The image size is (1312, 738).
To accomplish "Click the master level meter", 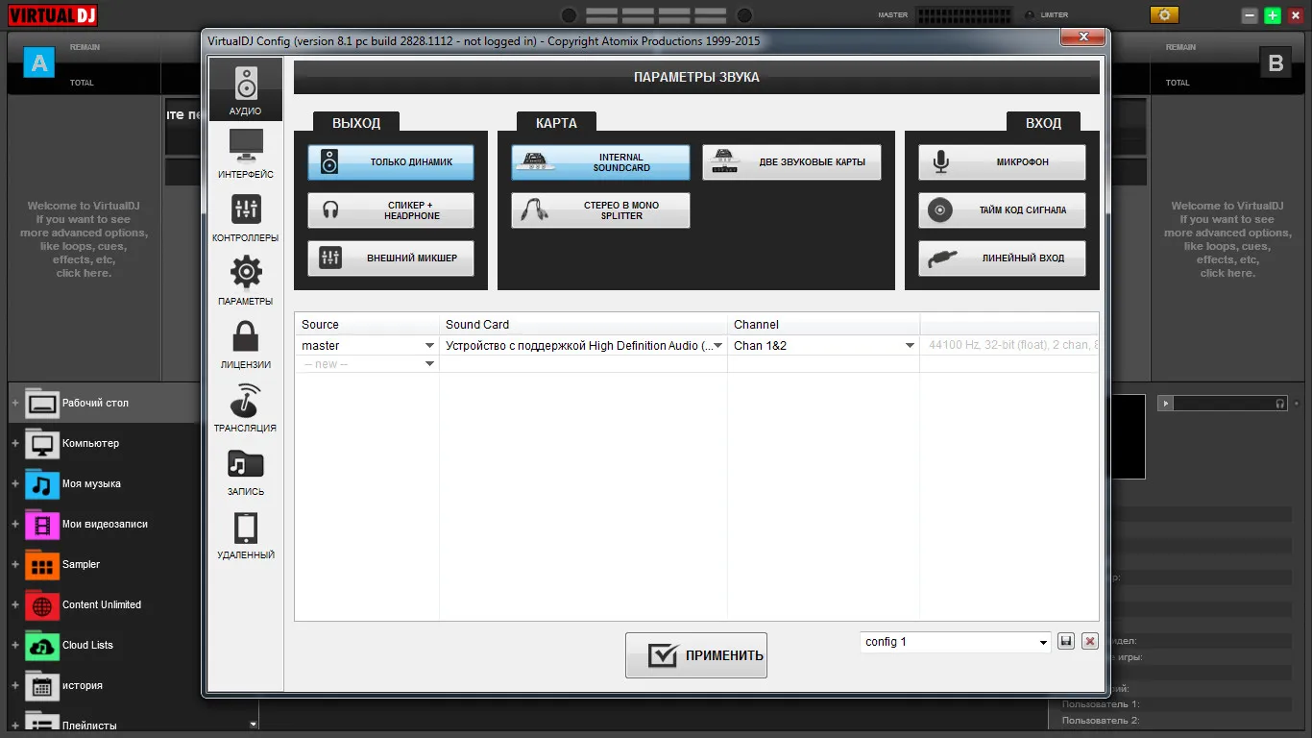I will (x=965, y=15).
